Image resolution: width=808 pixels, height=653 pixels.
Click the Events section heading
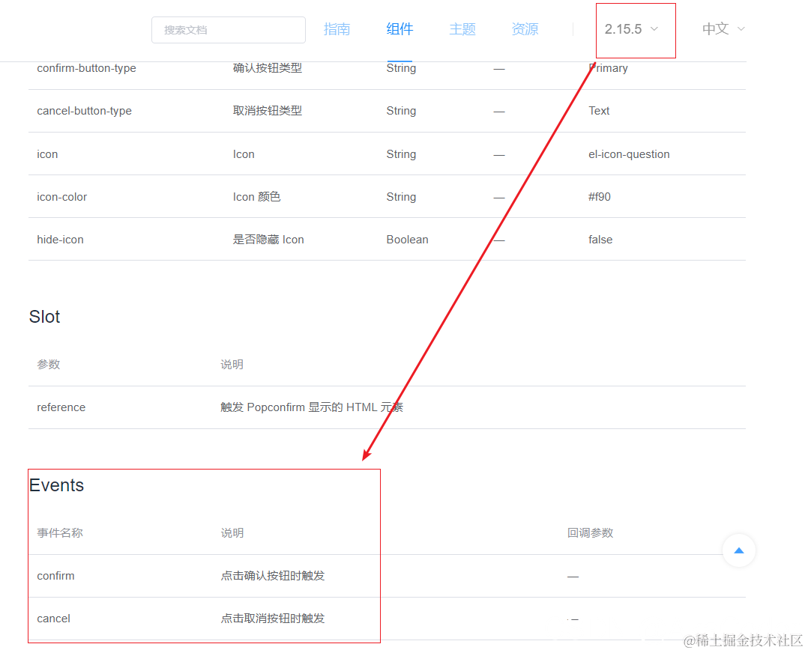(57, 485)
